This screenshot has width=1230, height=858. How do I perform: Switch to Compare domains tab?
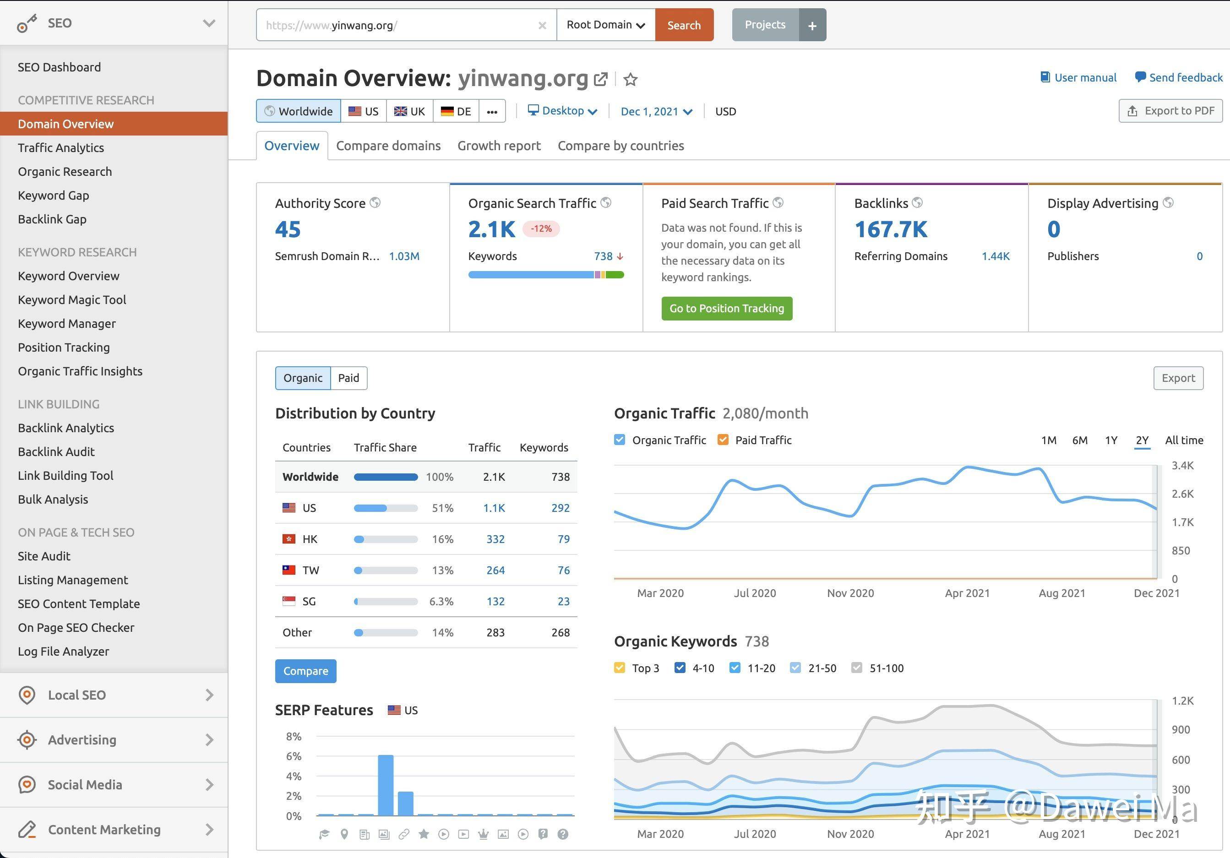click(388, 146)
